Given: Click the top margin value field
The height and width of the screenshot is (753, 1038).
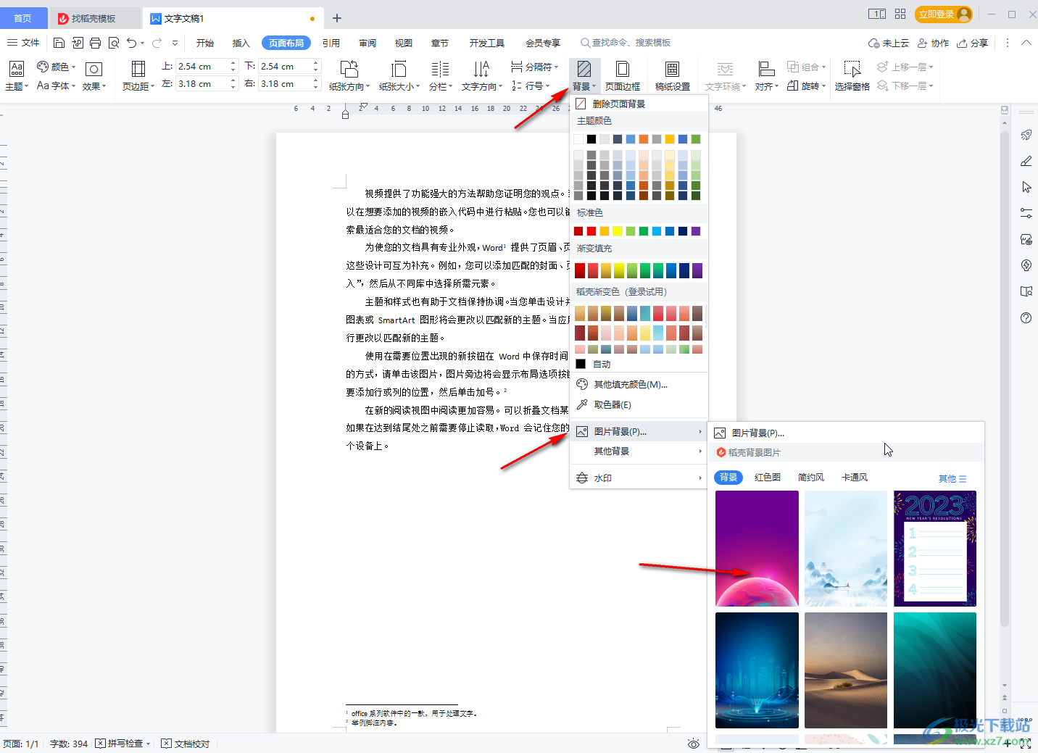Looking at the screenshot, I should 202,66.
